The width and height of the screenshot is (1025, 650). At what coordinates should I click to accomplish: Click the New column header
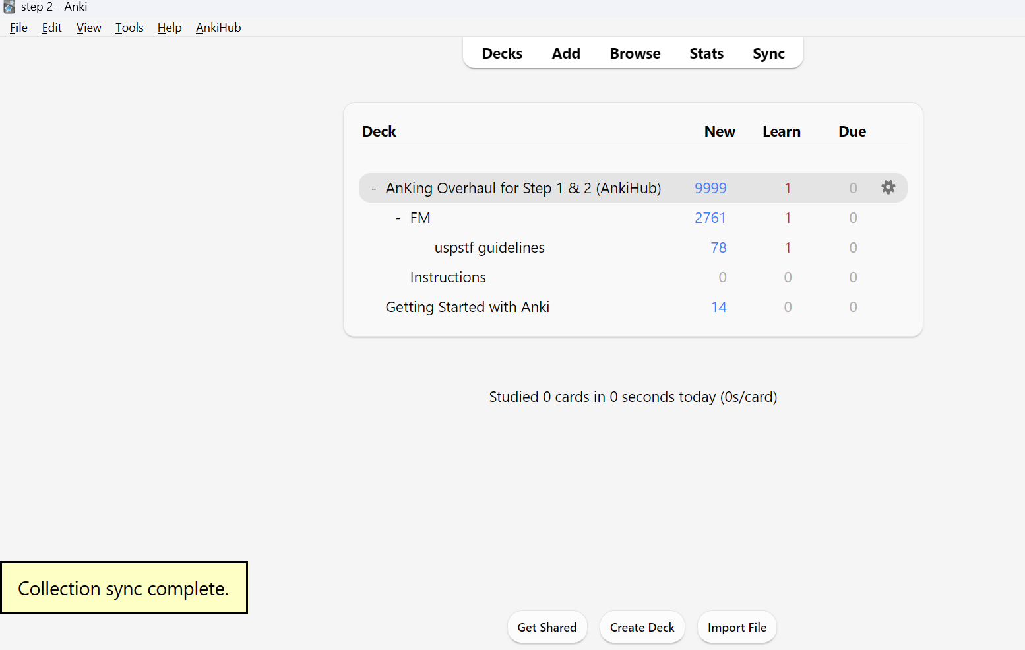coord(720,131)
